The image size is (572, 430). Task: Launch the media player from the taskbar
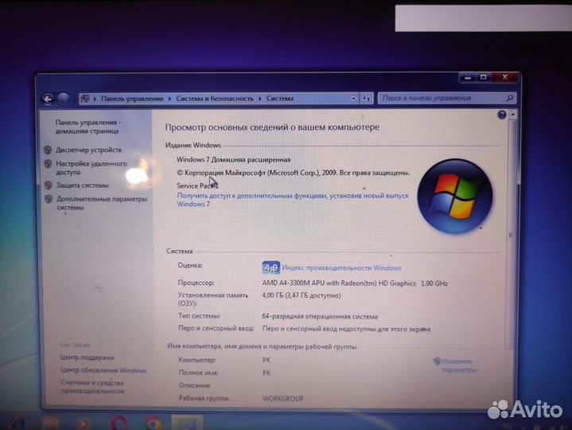point(84,424)
